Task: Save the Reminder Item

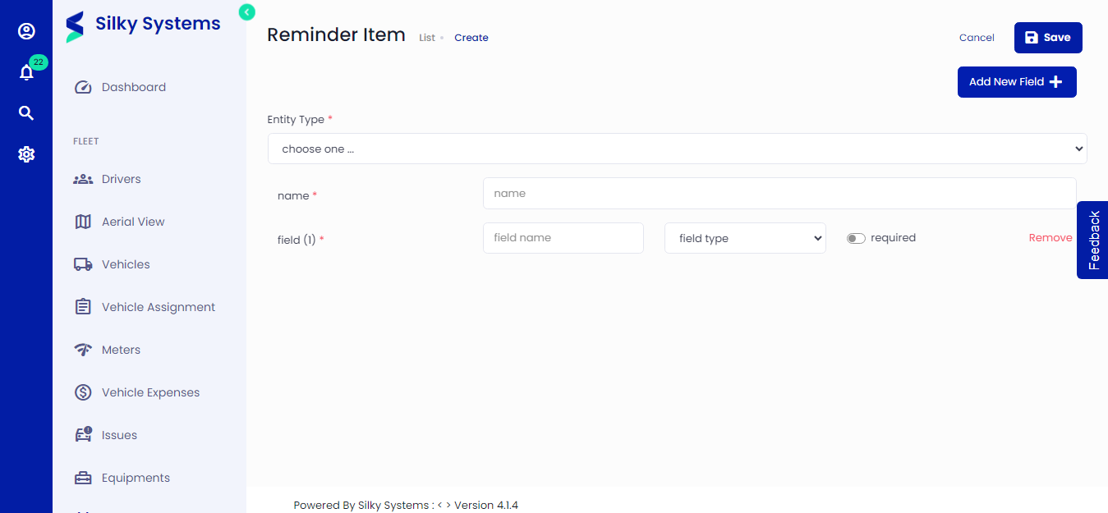Action: click(1048, 37)
